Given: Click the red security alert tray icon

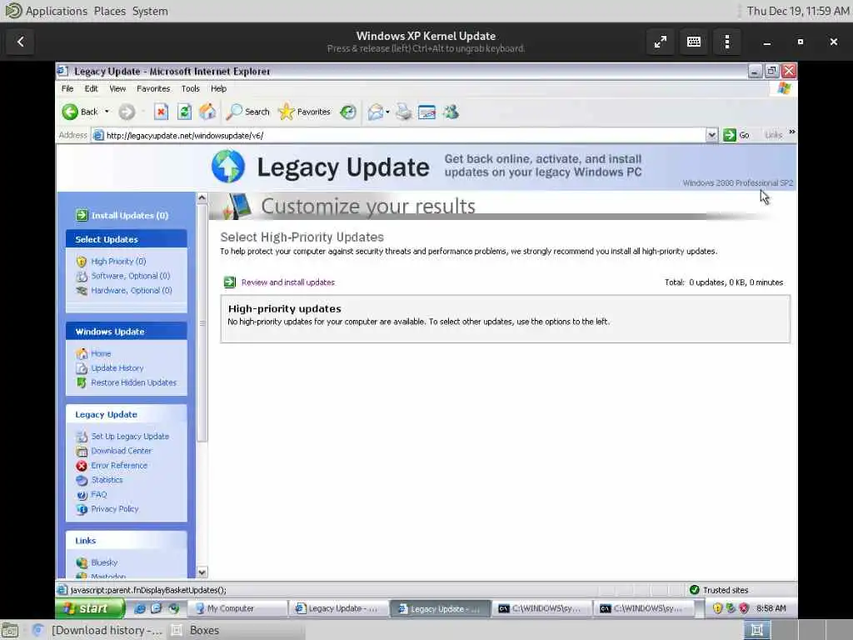Looking at the screenshot, I should click(744, 608).
